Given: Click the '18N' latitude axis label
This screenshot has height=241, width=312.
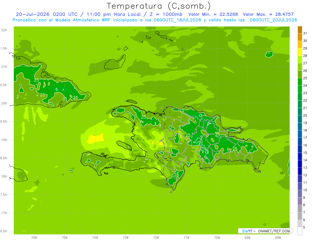Looking at the screenshot, I should pyautogui.click(x=4, y=176).
